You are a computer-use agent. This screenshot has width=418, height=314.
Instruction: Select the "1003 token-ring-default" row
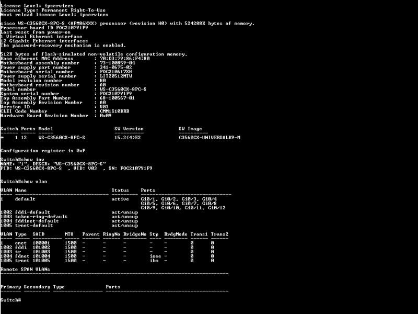click(x=69, y=217)
